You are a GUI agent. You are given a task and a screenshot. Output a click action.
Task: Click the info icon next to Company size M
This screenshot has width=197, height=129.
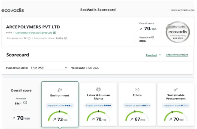29,38
